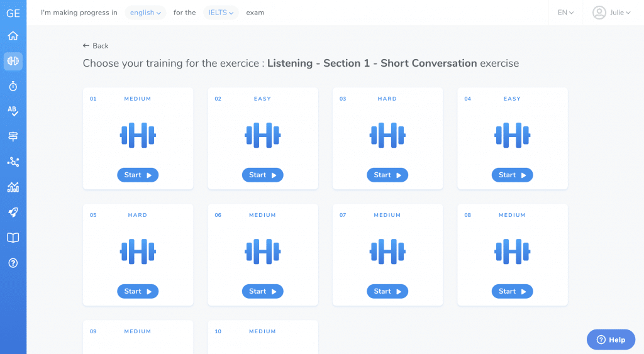Open the open-book icon in sidebar
This screenshot has height=354, width=644.
[13, 238]
